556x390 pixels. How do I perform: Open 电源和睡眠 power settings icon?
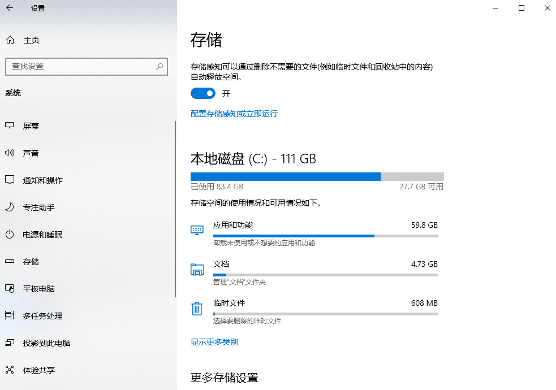[10, 235]
